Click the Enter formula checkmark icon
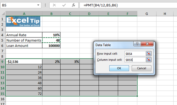Image resolution: width=177 pixels, height=105 pixels. pyautogui.click(x=64, y=5)
